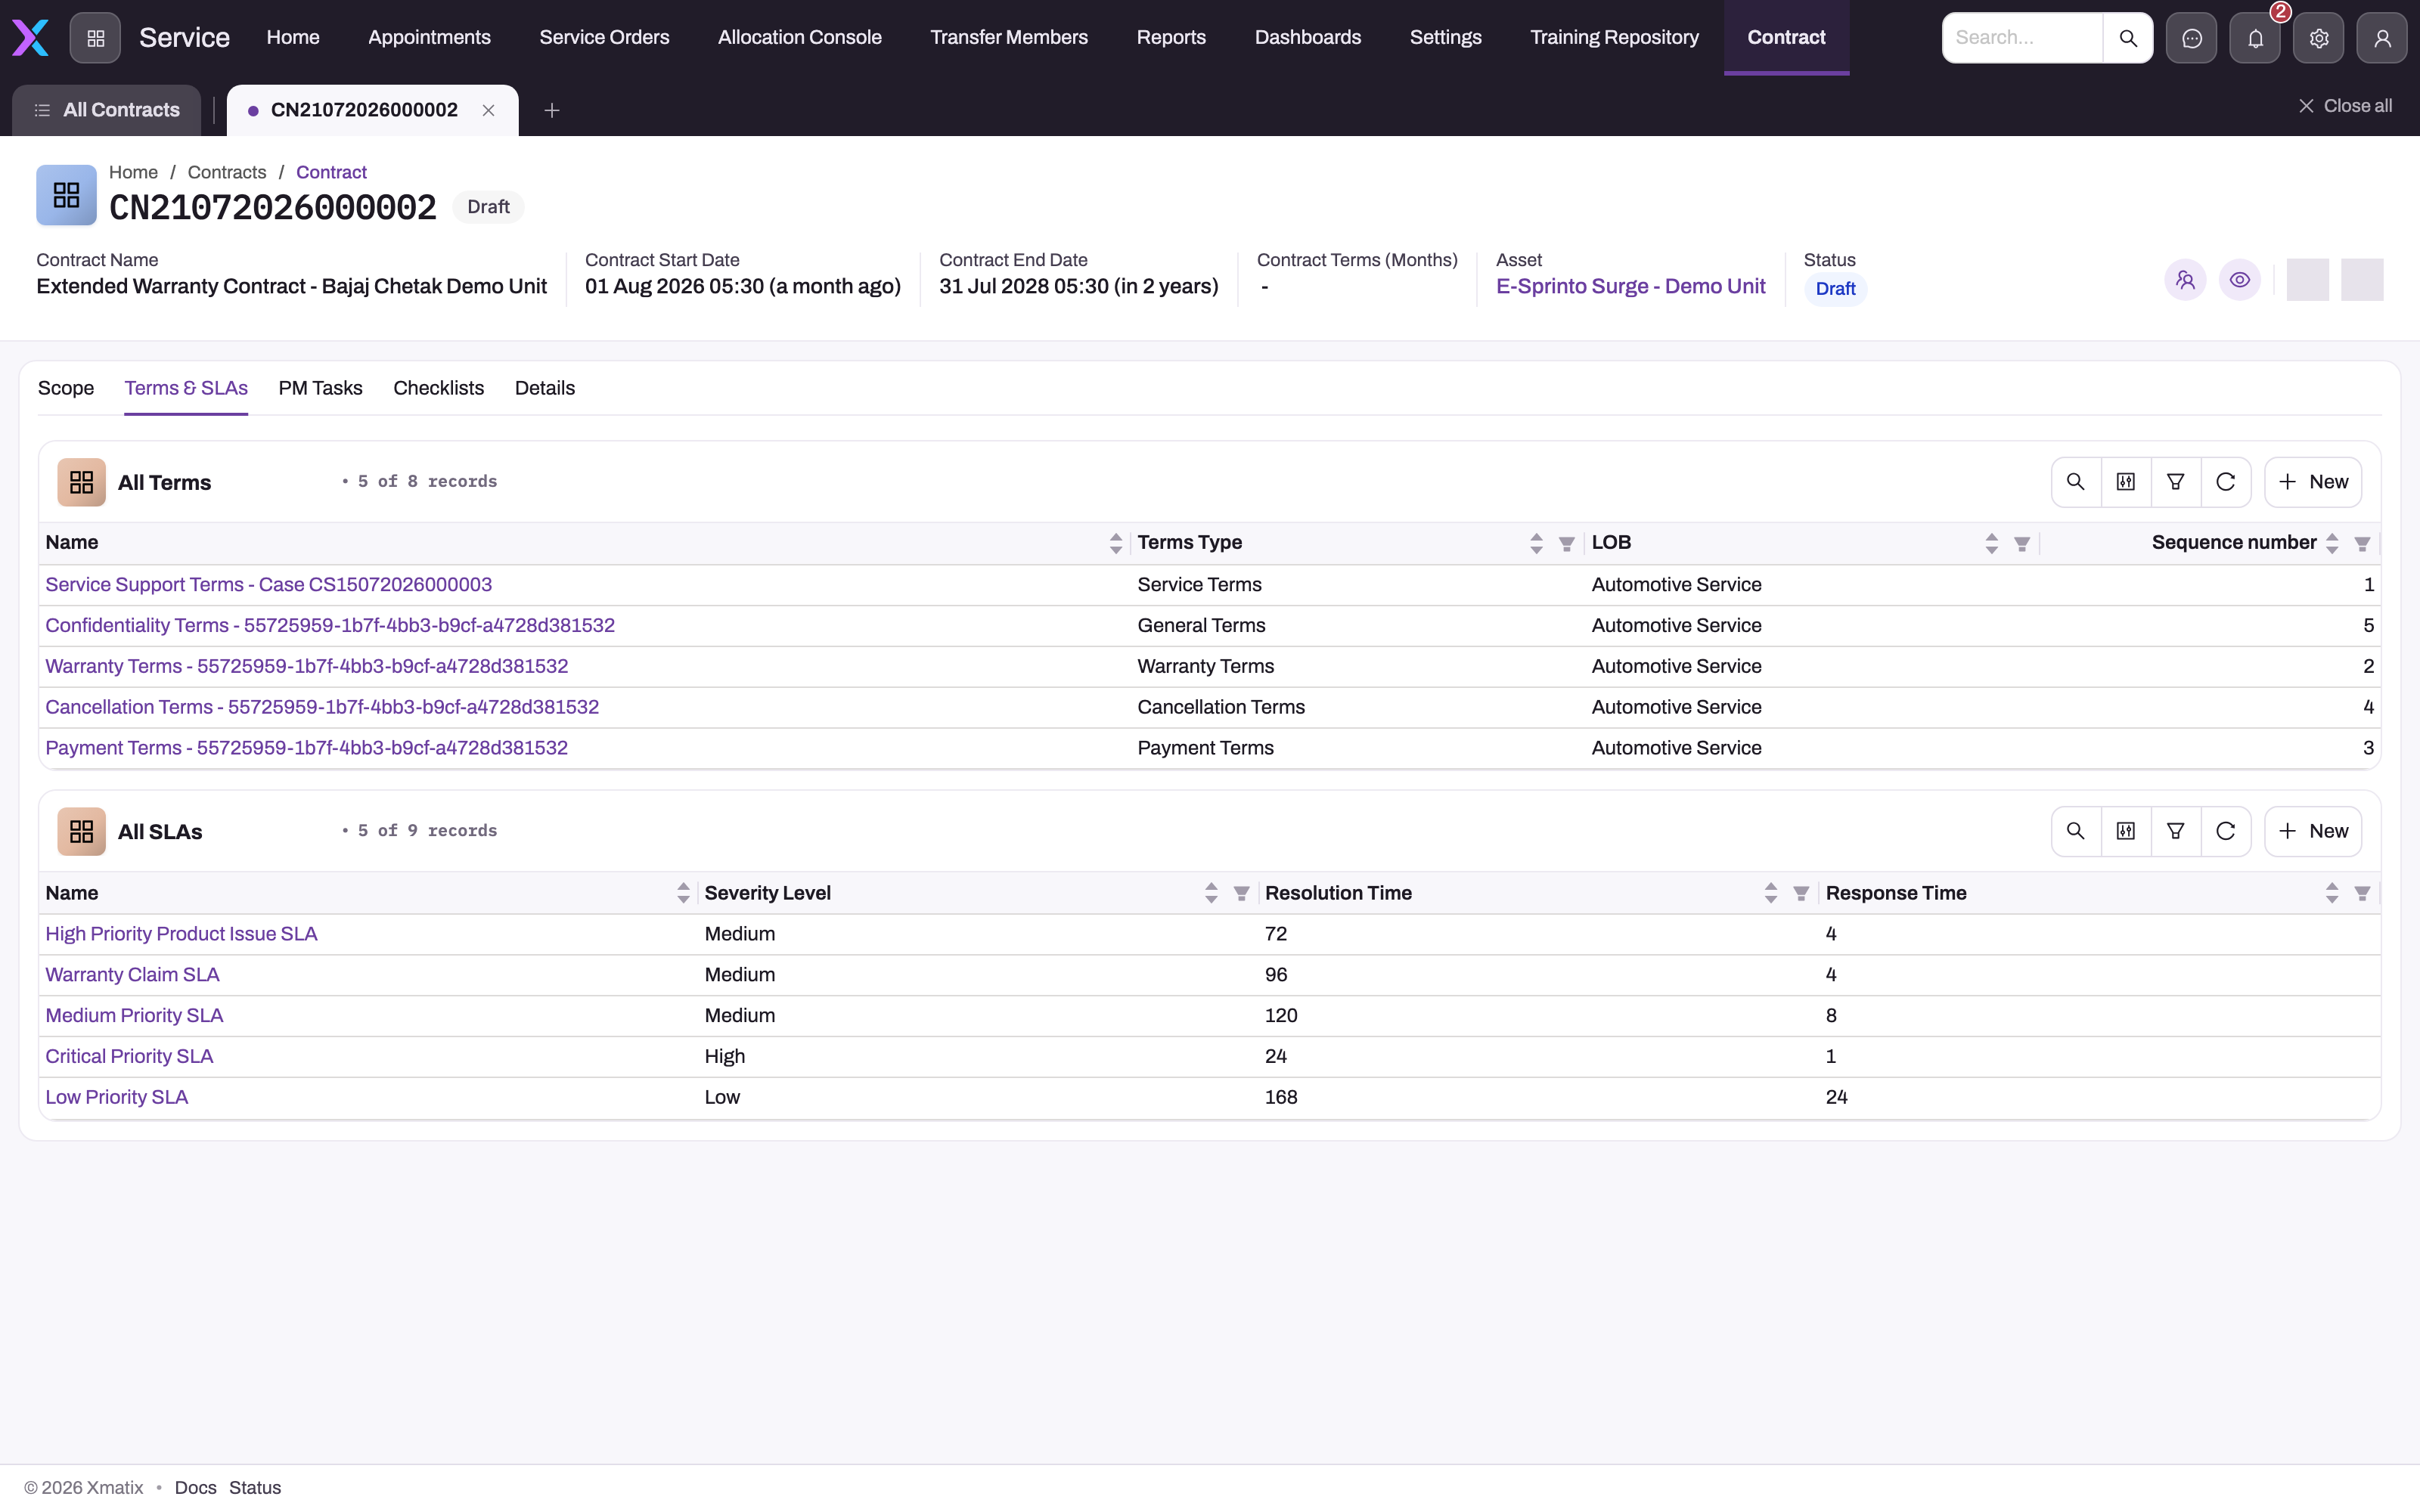The height and width of the screenshot is (1512, 2420).
Task: Add a new tab with plus icon
Action: [x=552, y=110]
